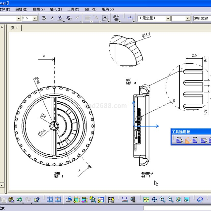This screenshot has height=211, width=211.
Task: Click the framed text 'A' icon
Action: tap(105, 18)
